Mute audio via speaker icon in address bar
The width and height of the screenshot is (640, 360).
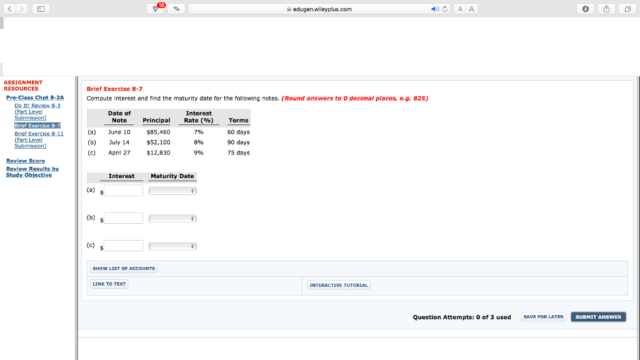pos(435,9)
